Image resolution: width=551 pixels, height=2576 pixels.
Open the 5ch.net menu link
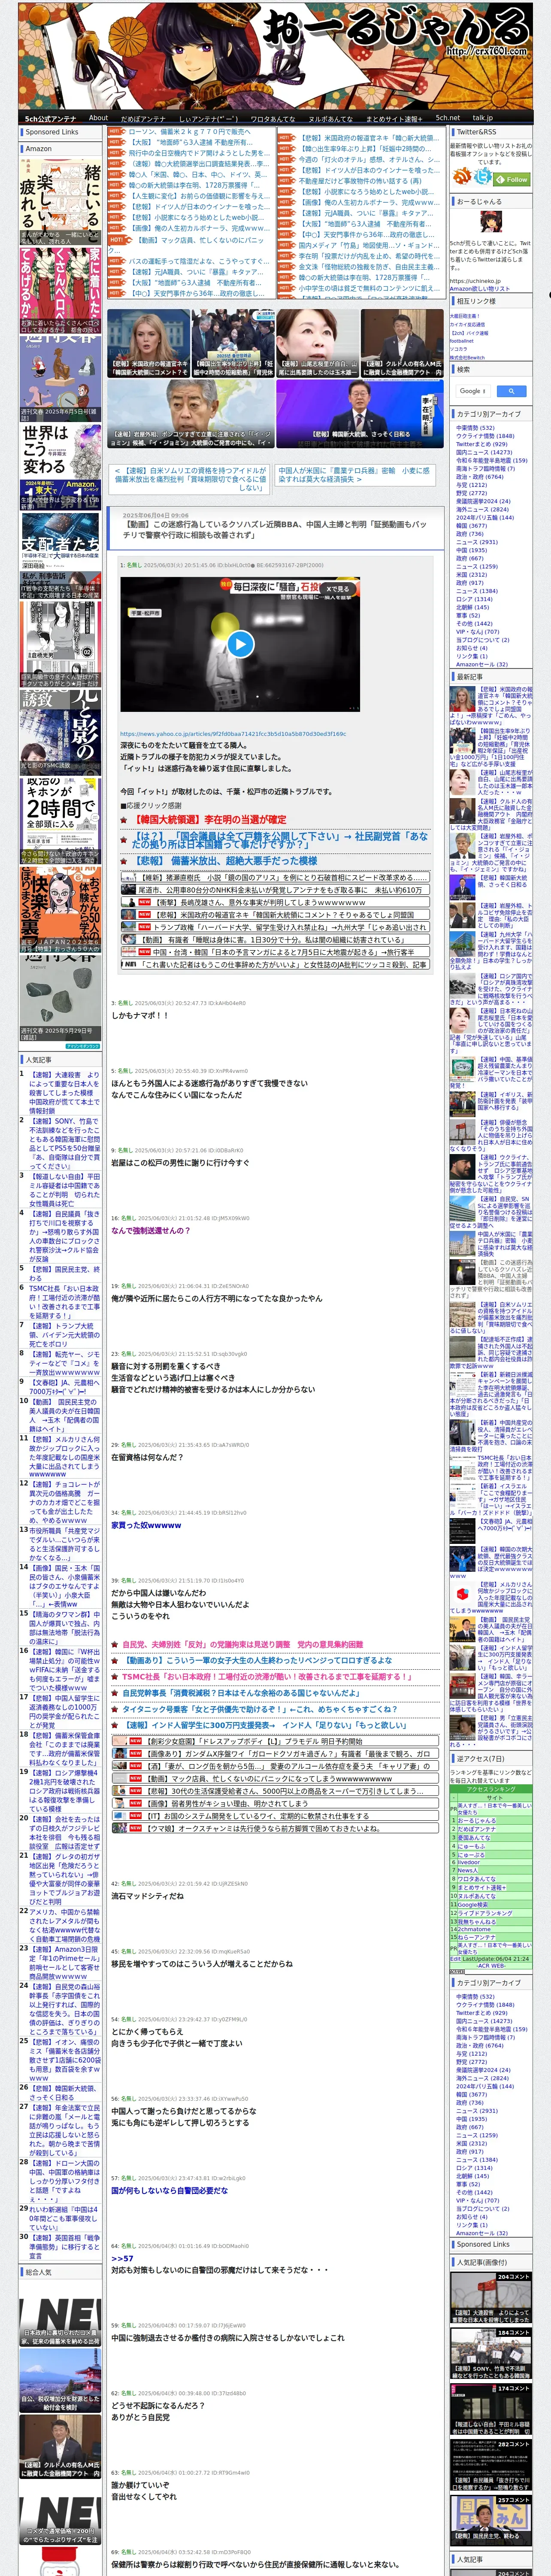pyautogui.click(x=447, y=118)
